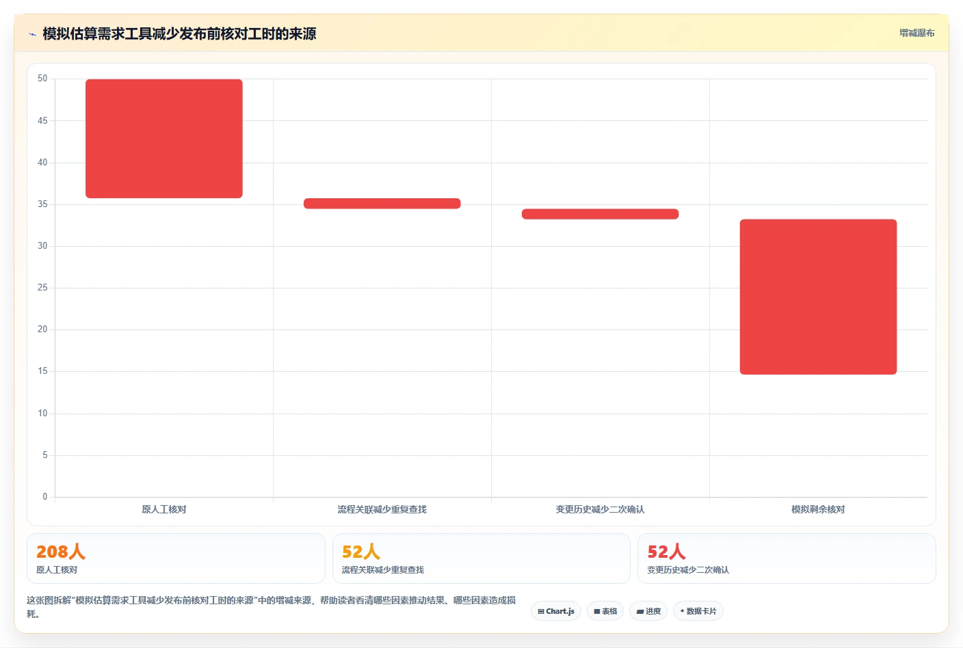The width and height of the screenshot is (963, 648).
Task: Click x-axis label 变更历史减少二次确认
Action: click(x=601, y=509)
